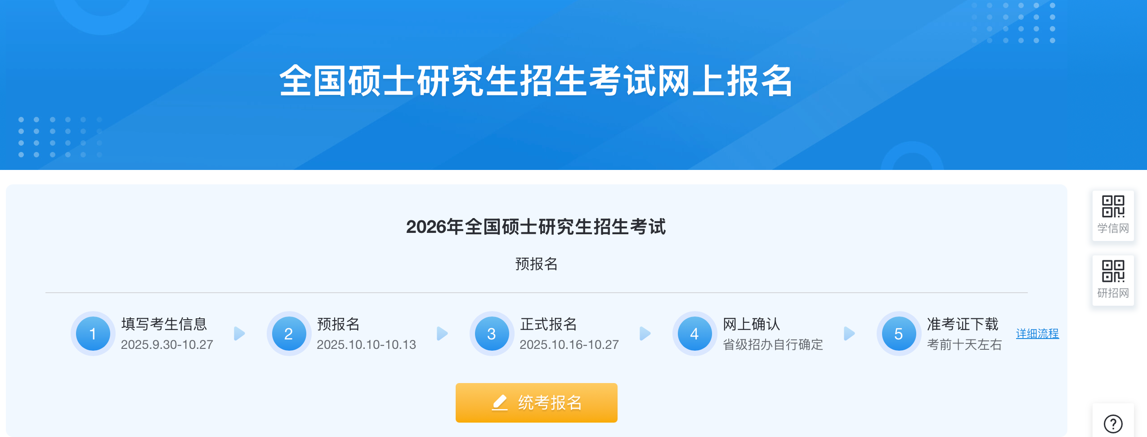Image resolution: width=1147 pixels, height=437 pixels.
Task: Click the arrow after 填写考生信息 step
Action: [239, 334]
